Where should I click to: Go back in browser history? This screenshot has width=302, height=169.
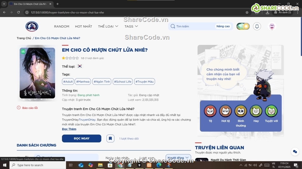click(4, 12)
